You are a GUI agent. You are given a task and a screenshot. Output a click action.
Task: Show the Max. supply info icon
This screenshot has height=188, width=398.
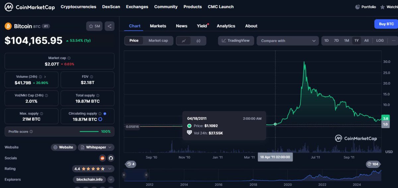click(x=41, y=114)
